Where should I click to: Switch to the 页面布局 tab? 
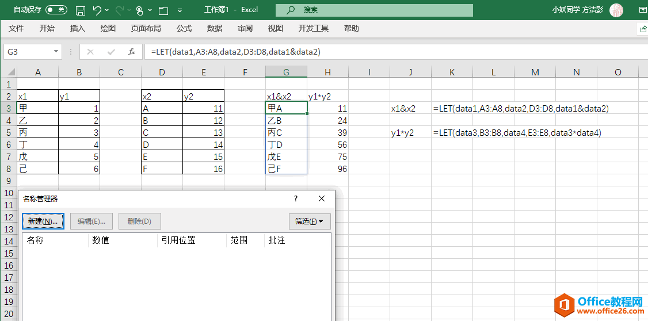coord(146,28)
